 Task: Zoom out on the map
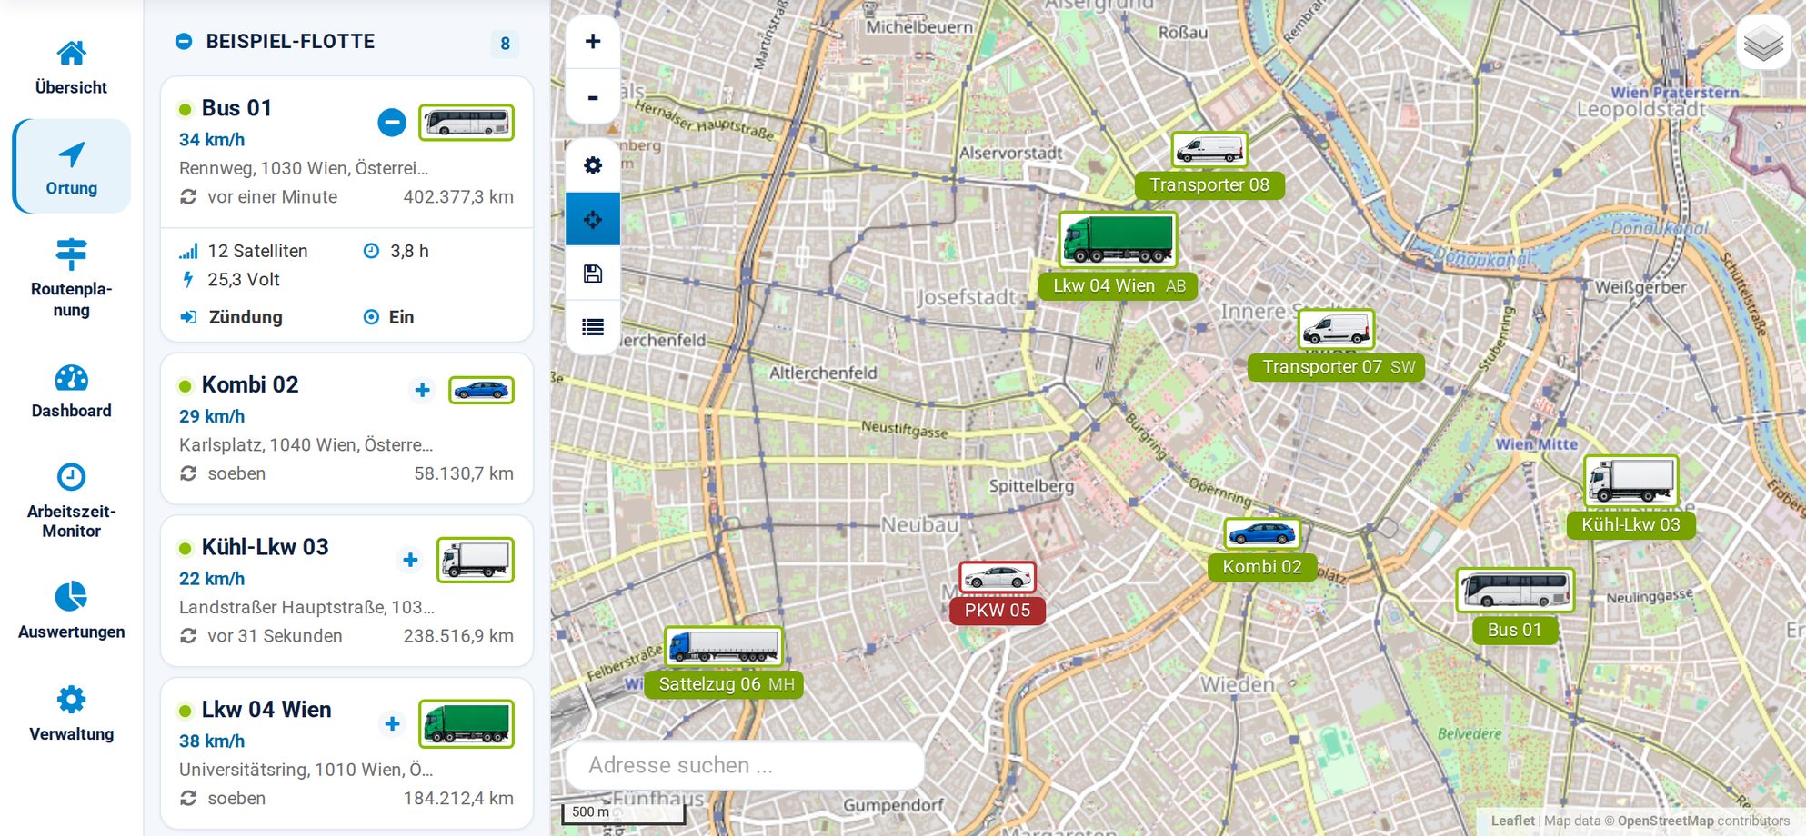click(593, 96)
